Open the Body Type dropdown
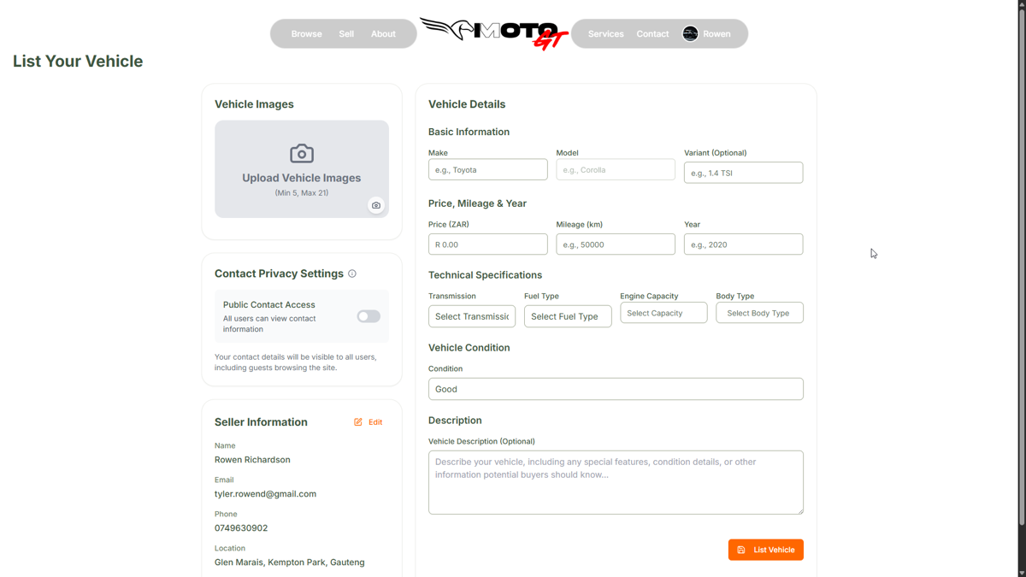The height and width of the screenshot is (577, 1026). (x=759, y=313)
